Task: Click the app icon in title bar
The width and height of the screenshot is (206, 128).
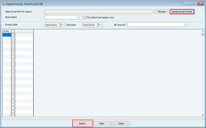Action: pyautogui.click(x=3, y=4)
